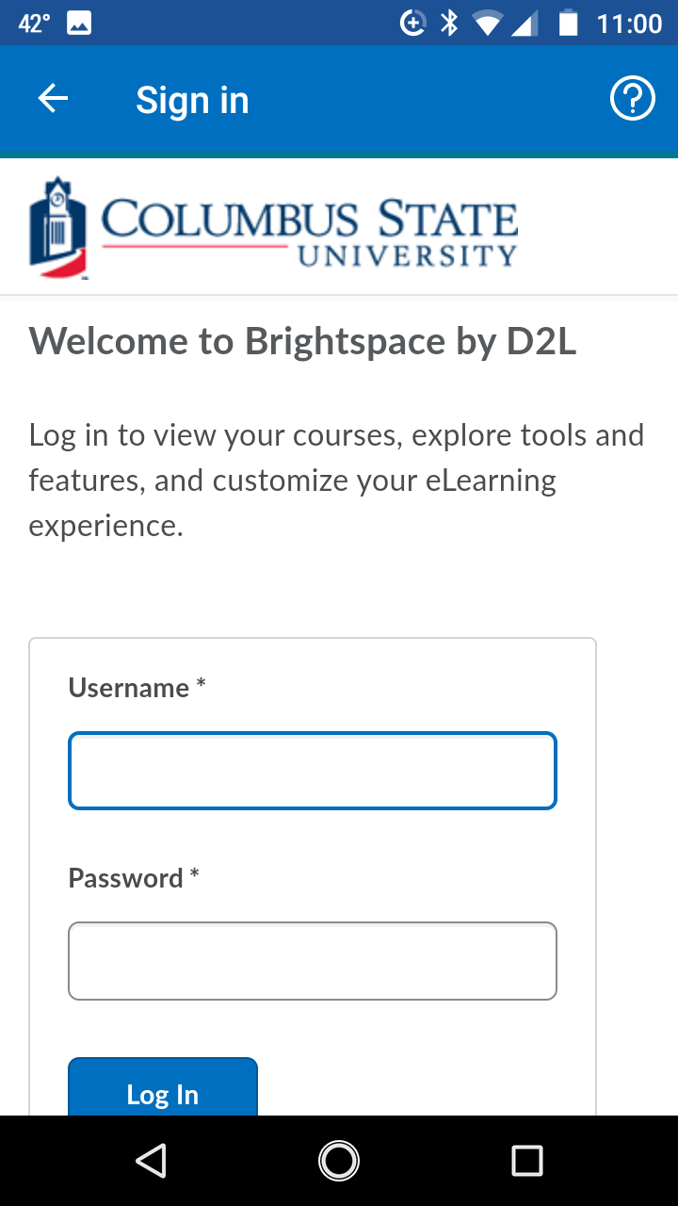Tap the 11:00 clock in status bar
Screen dimensions: 678x1206
(x=630, y=23)
